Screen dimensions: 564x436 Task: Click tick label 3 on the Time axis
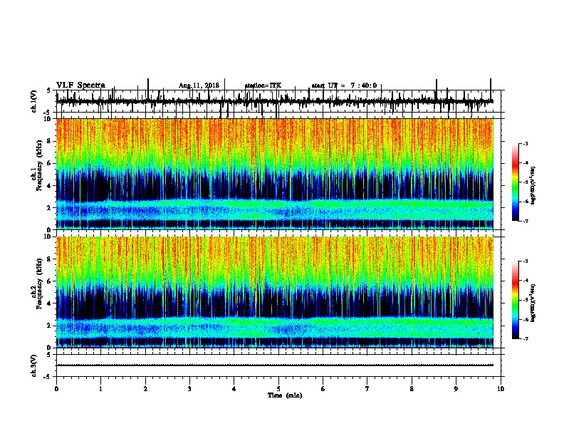[189, 389]
